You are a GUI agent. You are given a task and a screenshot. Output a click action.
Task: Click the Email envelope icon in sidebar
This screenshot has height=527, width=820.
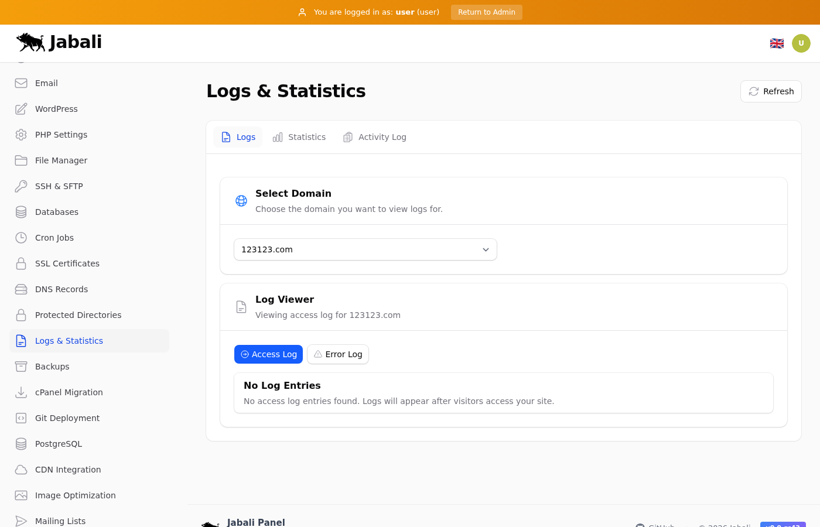coord(21,83)
